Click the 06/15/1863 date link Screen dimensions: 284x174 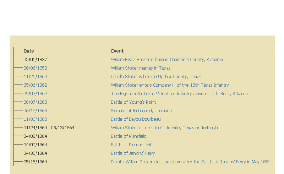(35, 111)
